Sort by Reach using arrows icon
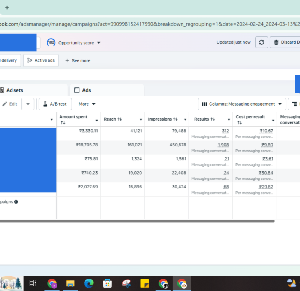The height and width of the screenshot is (291, 300). click(x=120, y=119)
